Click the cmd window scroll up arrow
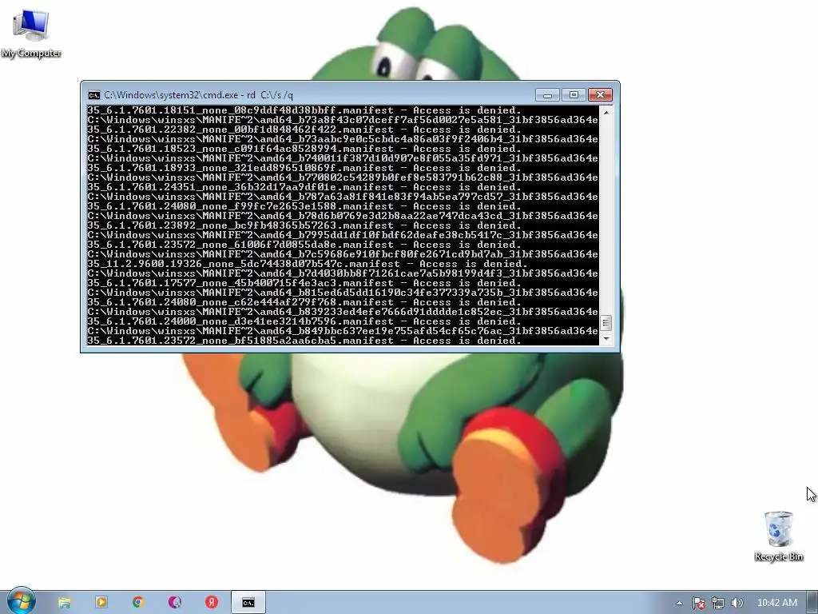This screenshot has height=614, width=818. (606, 112)
